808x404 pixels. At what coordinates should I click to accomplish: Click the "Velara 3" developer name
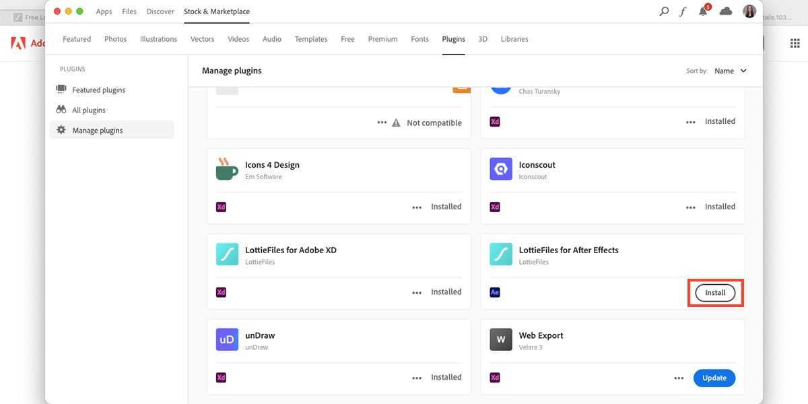(531, 347)
